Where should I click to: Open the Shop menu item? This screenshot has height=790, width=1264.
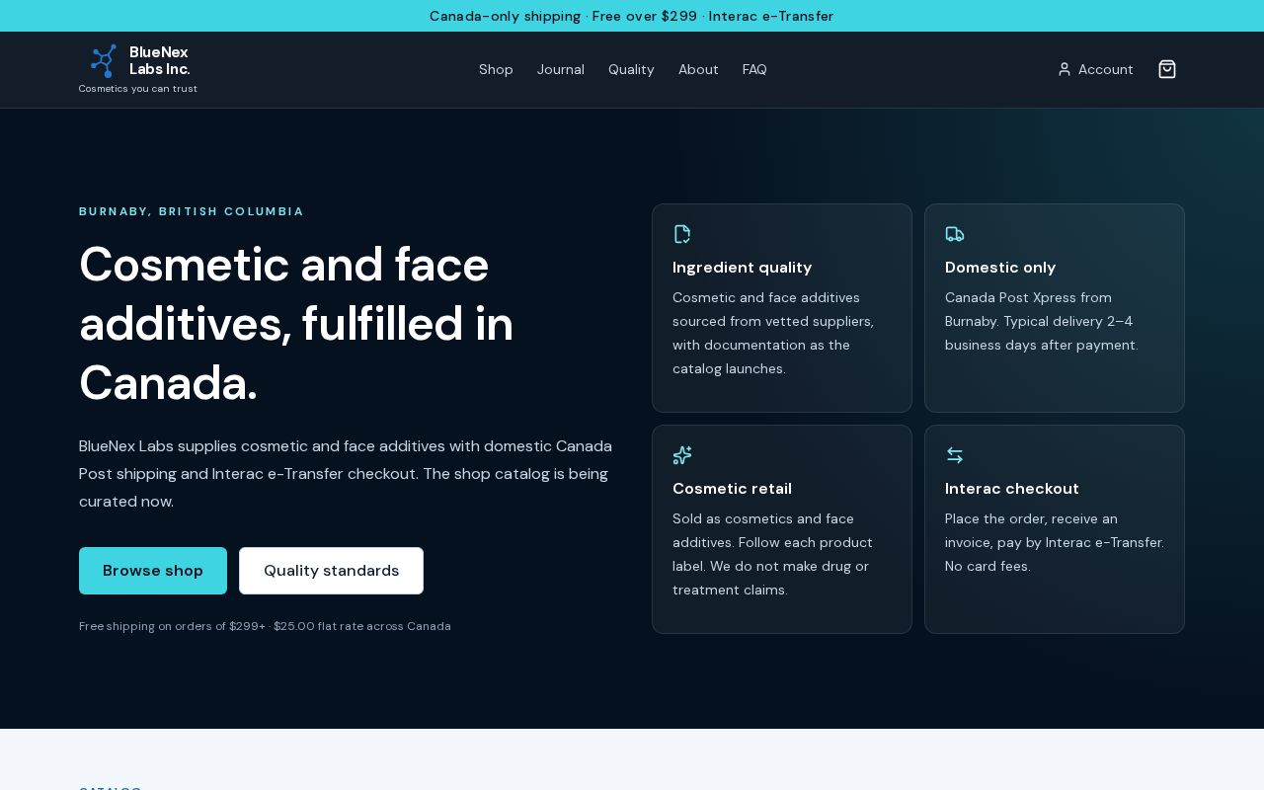(x=496, y=69)
